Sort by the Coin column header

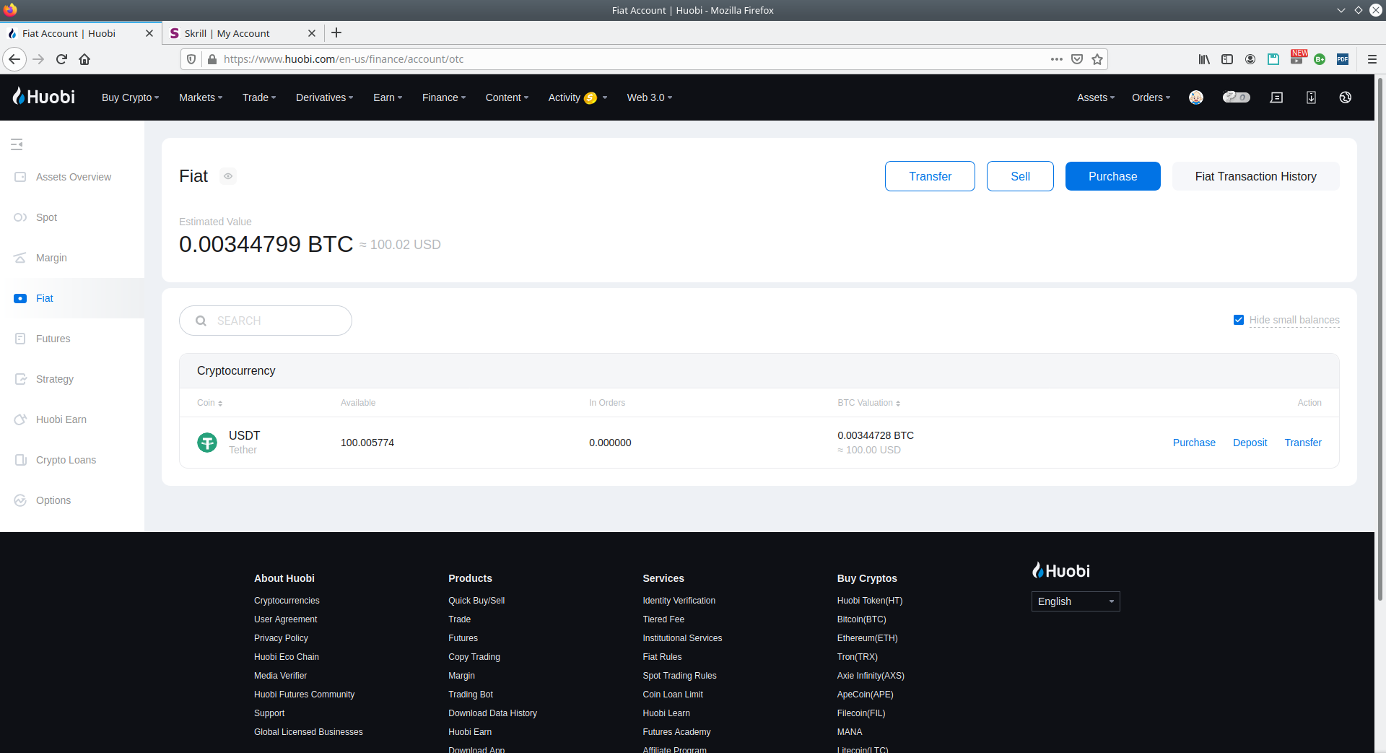[210, 403]
